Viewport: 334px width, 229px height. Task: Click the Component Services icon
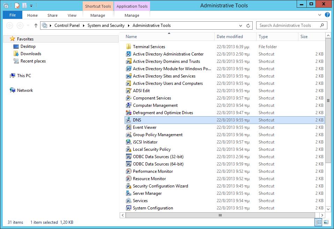coord(128,98)
